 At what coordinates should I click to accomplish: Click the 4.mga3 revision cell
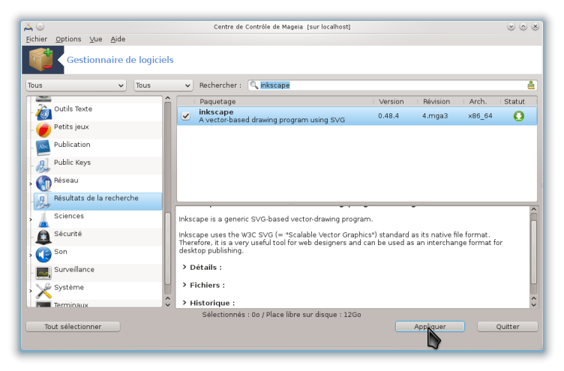pyautogui.click(x=435, y=115)
